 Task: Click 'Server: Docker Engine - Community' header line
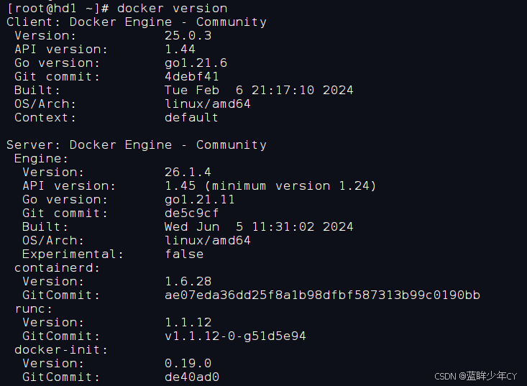click(x=137, y=145)
